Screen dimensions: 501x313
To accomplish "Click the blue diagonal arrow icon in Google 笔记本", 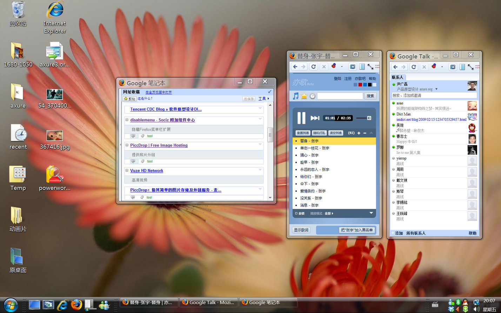I will [x=270, y=92].
